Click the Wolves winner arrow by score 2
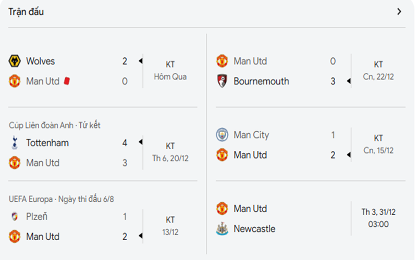This screenshot has width=417, height=260. (x=140, y=61)
